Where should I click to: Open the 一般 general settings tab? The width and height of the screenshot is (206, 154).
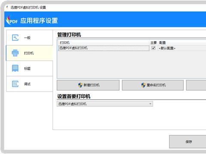tap(30, 38)
